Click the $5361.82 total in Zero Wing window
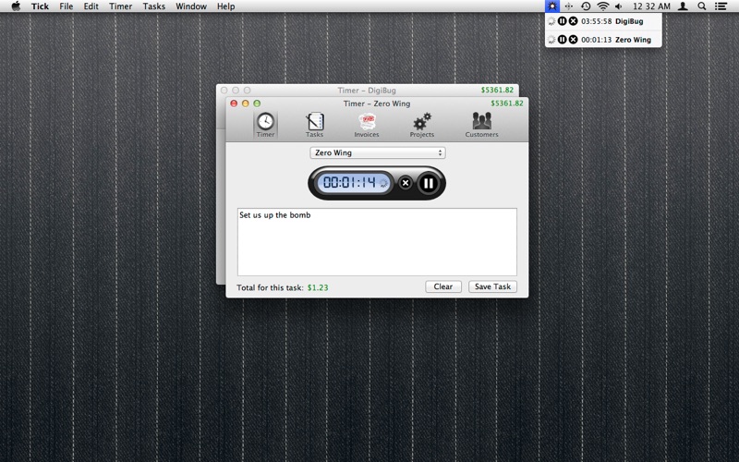Image resolution: width=739 pixels, height=462 pixels. tap(506, 103)
